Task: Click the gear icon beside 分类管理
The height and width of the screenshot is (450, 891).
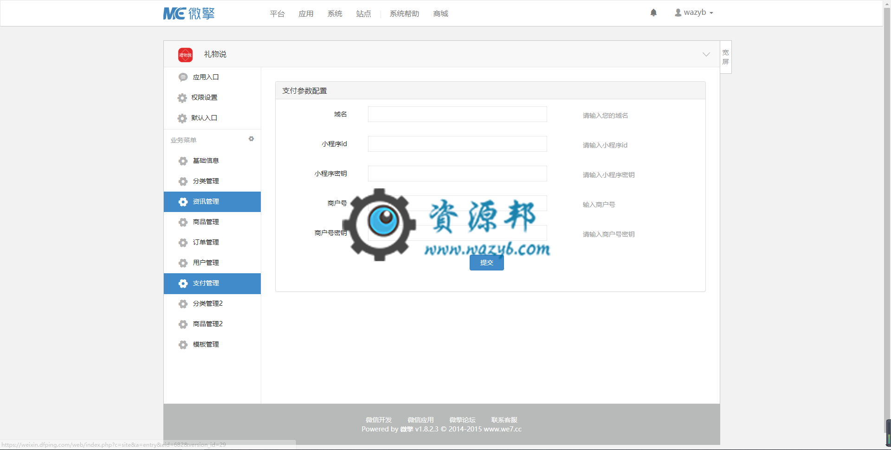Action: (x=183, y=181)
